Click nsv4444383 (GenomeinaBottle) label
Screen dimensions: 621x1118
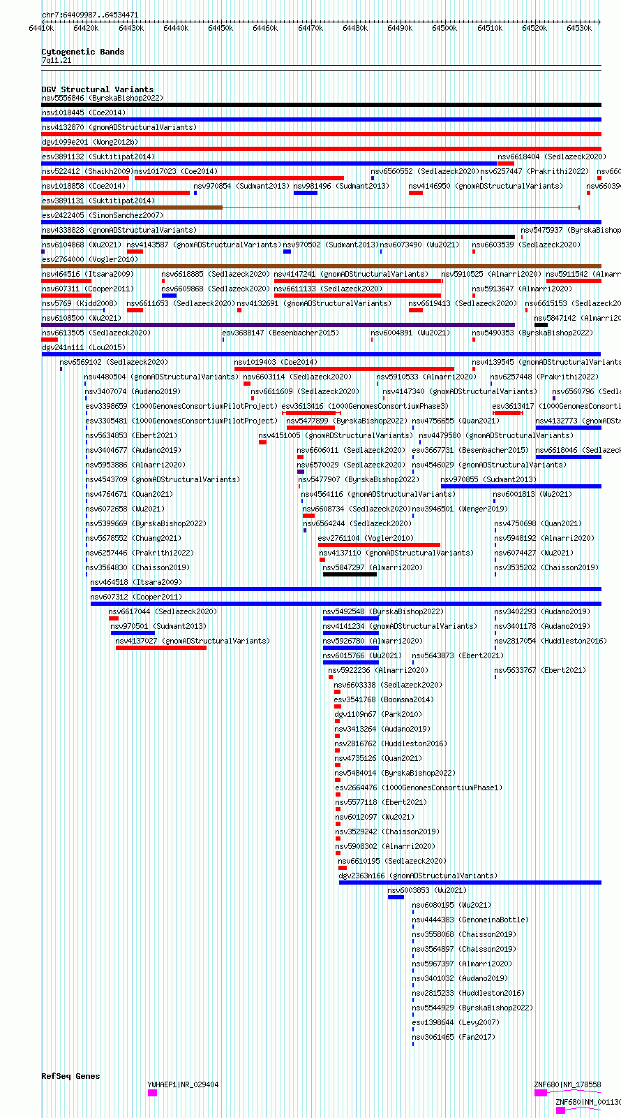[x=470, y=920]
